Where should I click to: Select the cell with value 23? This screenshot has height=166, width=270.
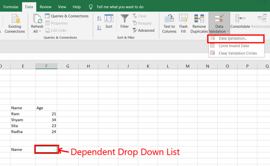point(46,126)
